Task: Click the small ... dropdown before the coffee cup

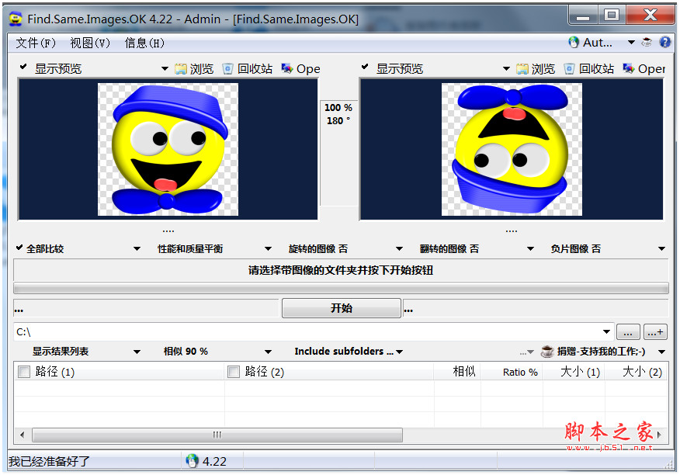Action: tap(527, 352)
